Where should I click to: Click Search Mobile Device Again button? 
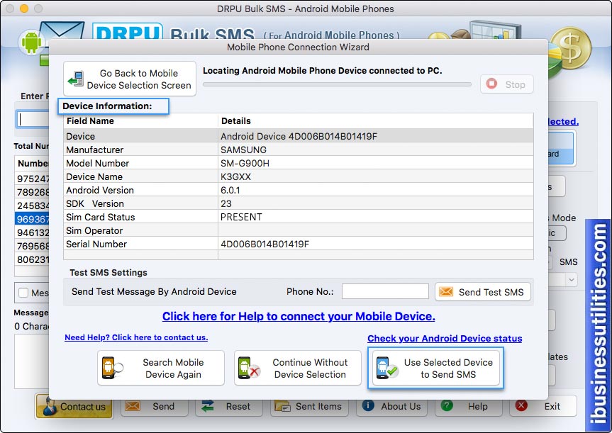coord(161,368)
